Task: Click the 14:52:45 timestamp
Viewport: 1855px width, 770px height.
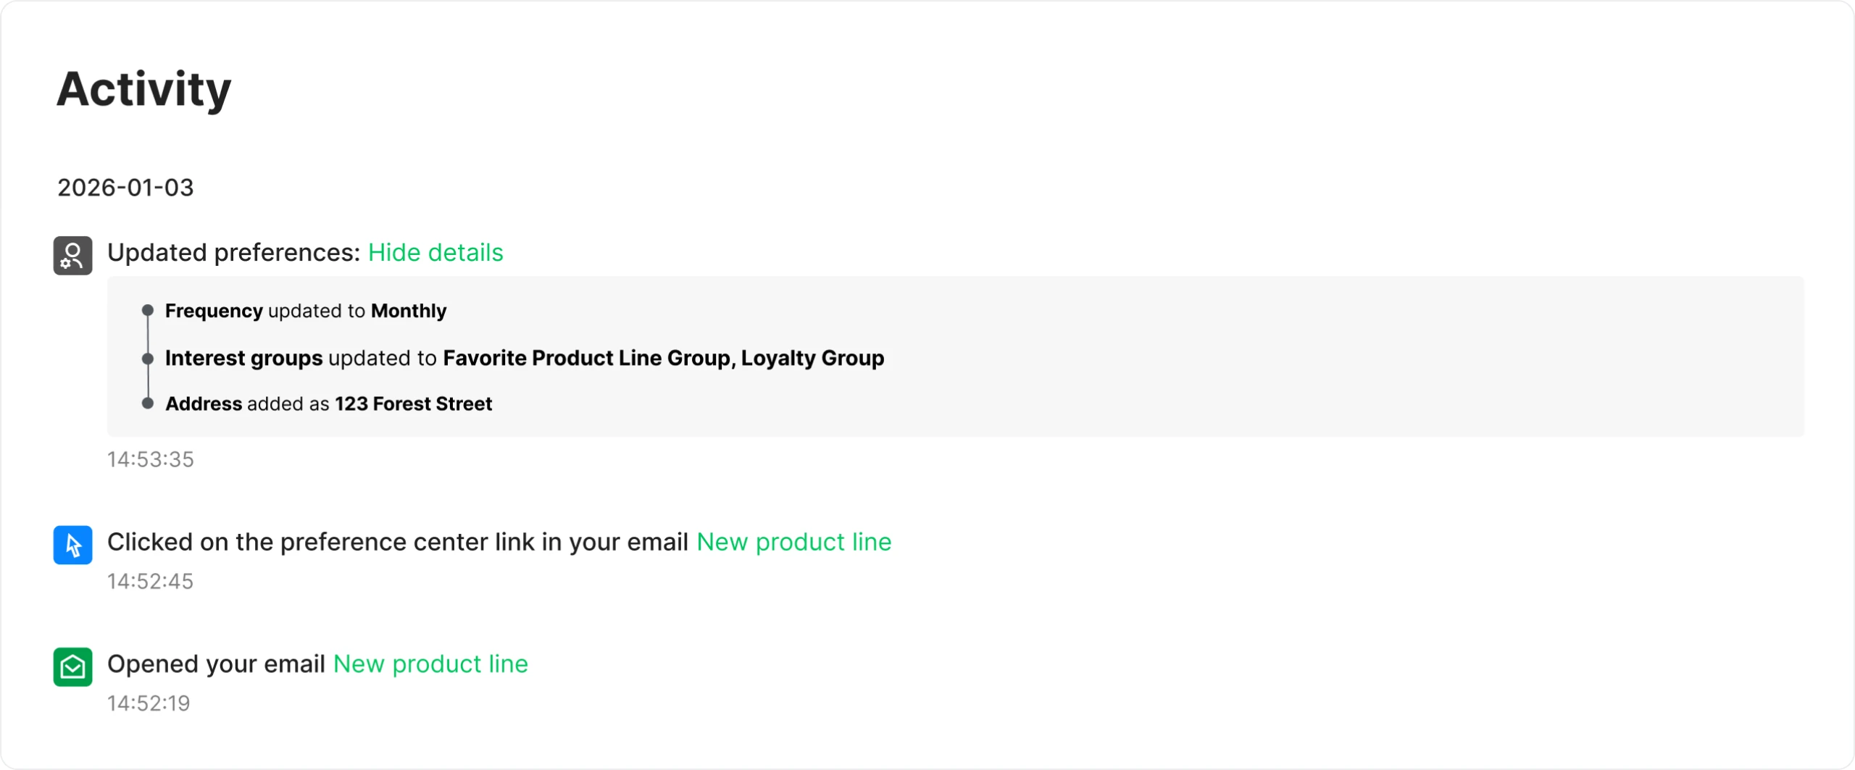Action: (x=151, y=581)
